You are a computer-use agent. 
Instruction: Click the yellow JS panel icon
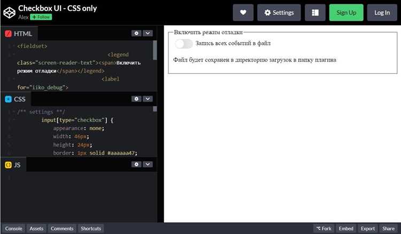click(8, 165)
